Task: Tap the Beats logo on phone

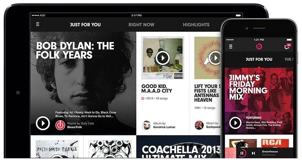Action: (x=259, y=46)
